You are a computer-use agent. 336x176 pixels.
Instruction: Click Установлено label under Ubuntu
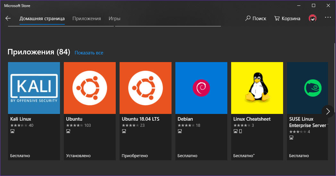tap(78, 156)
